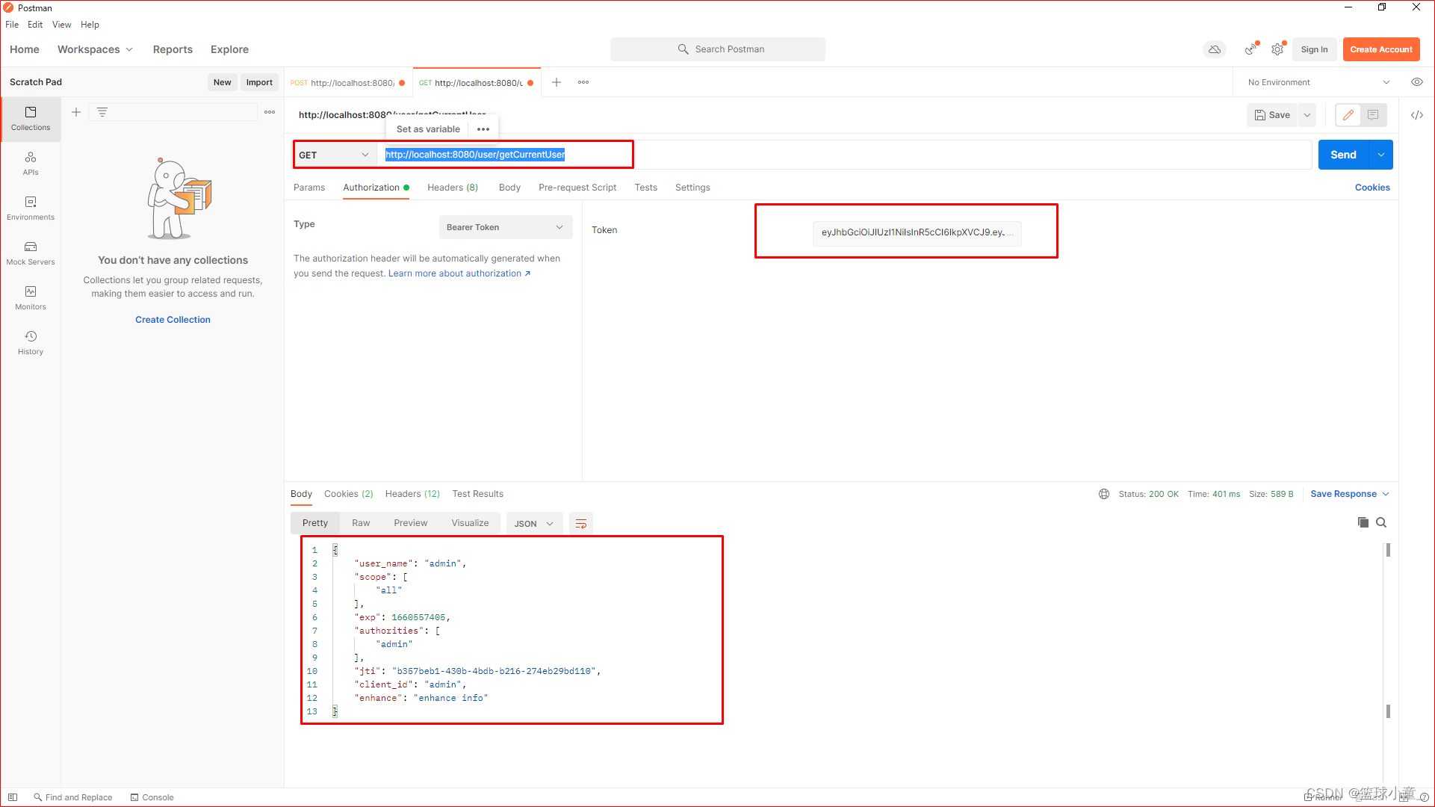Open the View menu
This screenshot has height=807, width=1435.
tap(62, 25)
